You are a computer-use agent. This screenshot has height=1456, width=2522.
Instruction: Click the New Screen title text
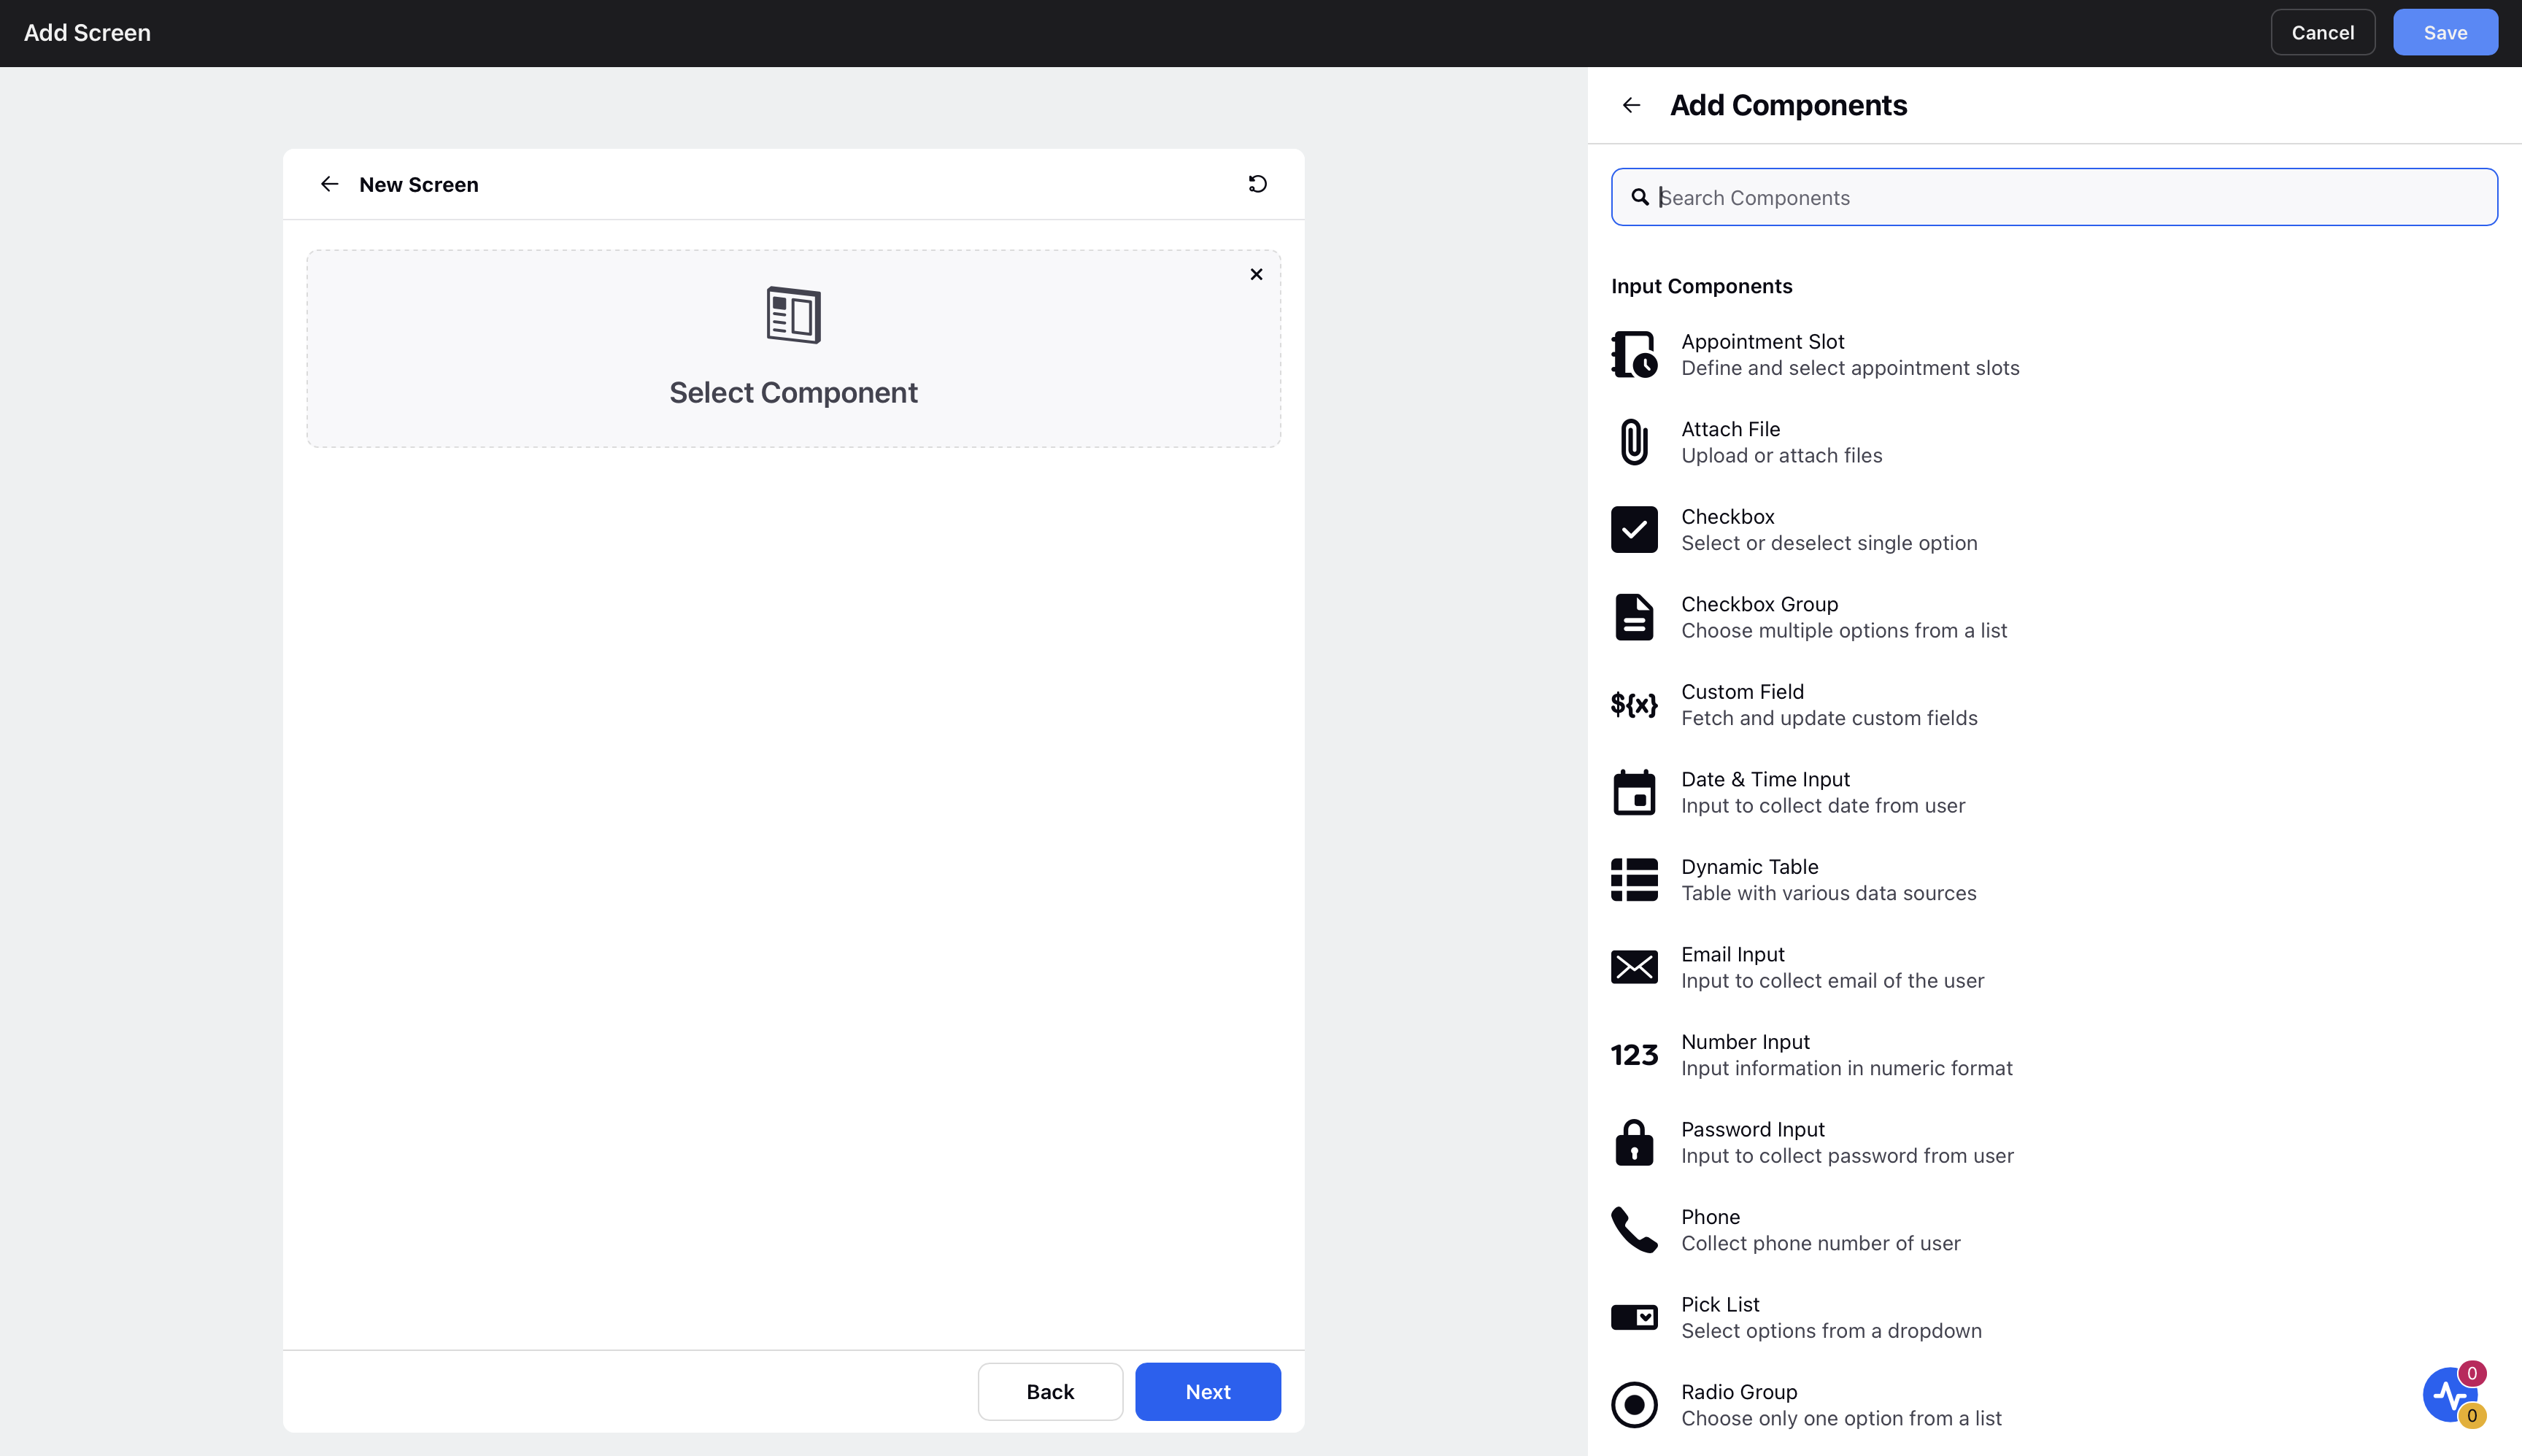point(418,184)
